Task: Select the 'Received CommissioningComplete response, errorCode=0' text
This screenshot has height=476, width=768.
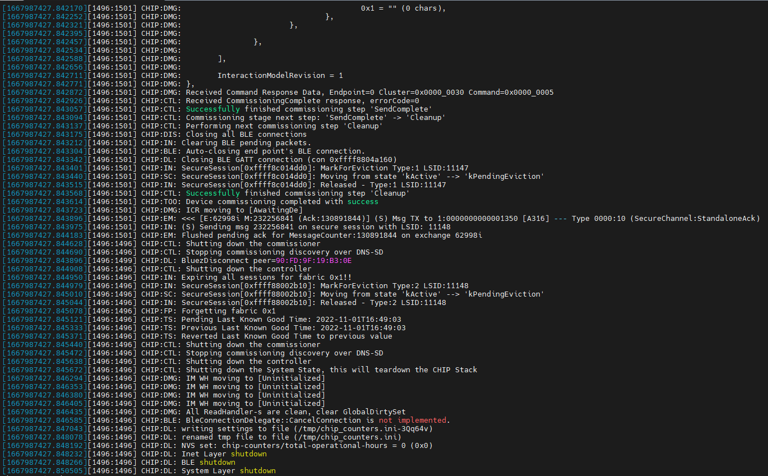Action: (302, 101)
